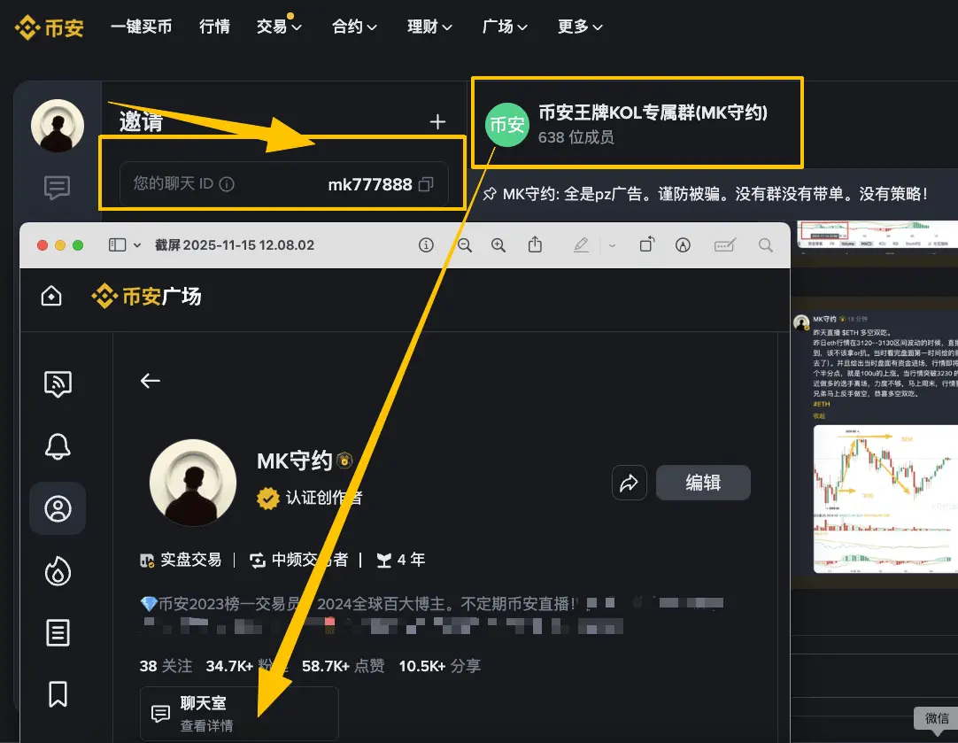
Task: Open the feed broadcast icon in Square sidebar
Action: pyautogui.click(x=58, y=383)
